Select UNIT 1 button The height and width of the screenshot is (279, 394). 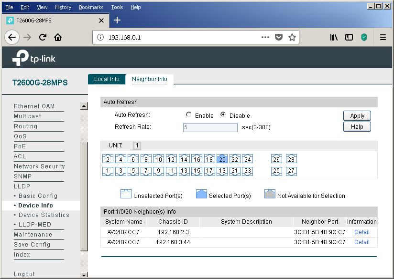[137, 145]
